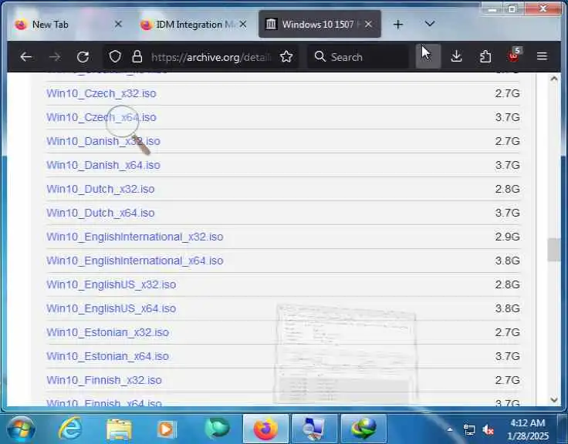Select Win10_EnglishUS_x64.iso link
Image resolution: width=568 pixels, height=444 pixels.
click(111, 308)
